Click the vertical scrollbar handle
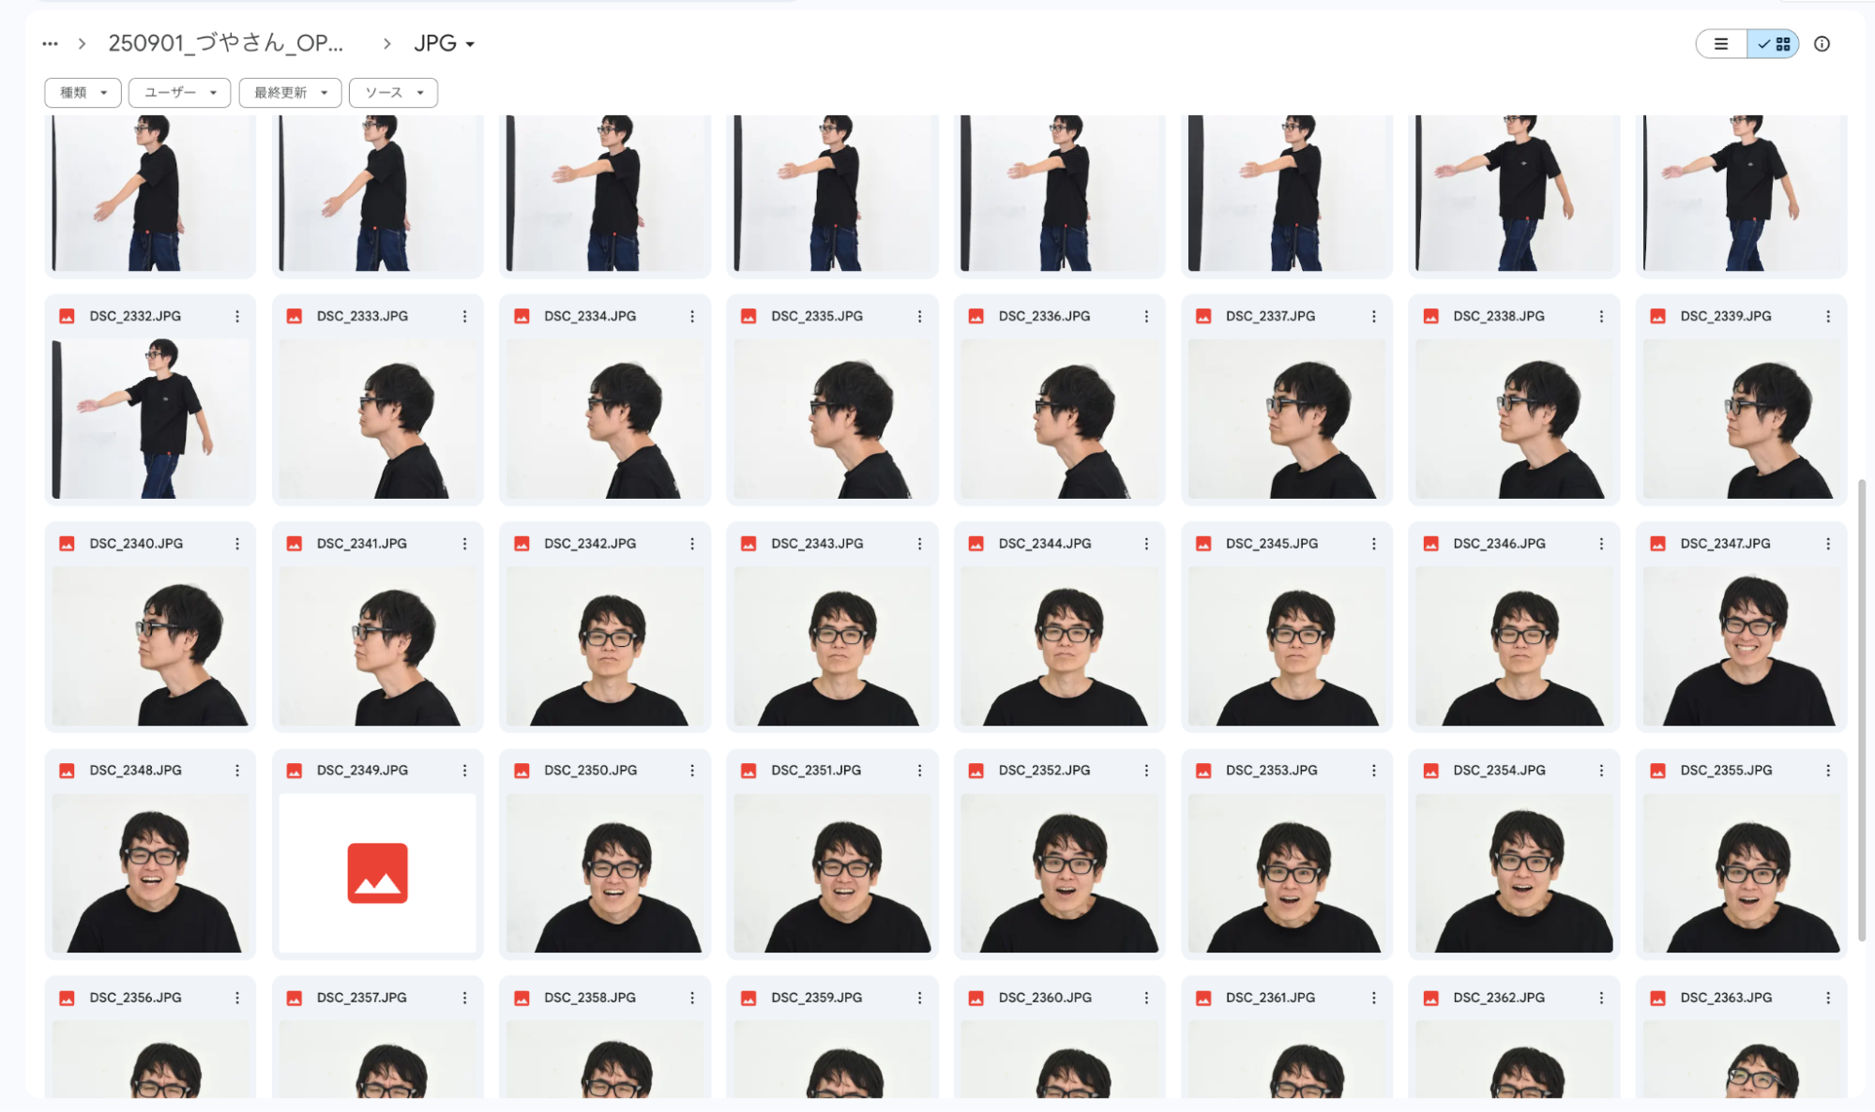The width and height of the screenshot is (1875, 1112). 1861,710
